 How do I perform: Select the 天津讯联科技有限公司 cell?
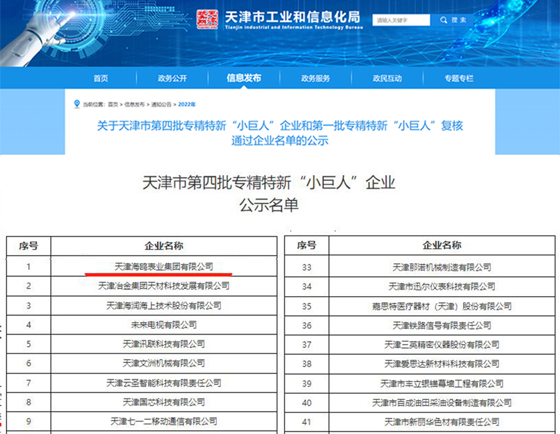164,344
